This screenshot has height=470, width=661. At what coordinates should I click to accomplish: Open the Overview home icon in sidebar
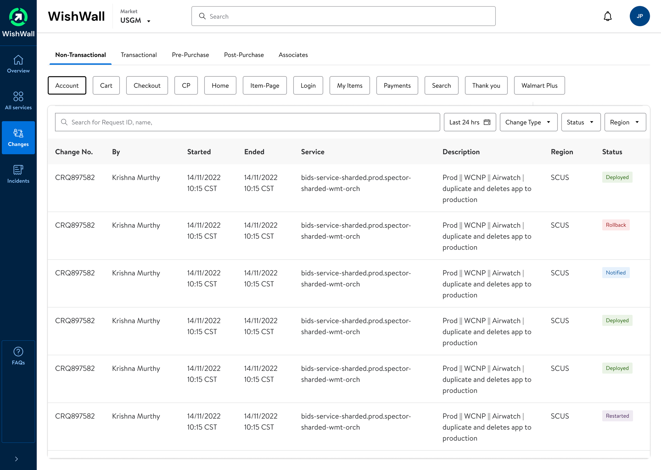(18, 60)
